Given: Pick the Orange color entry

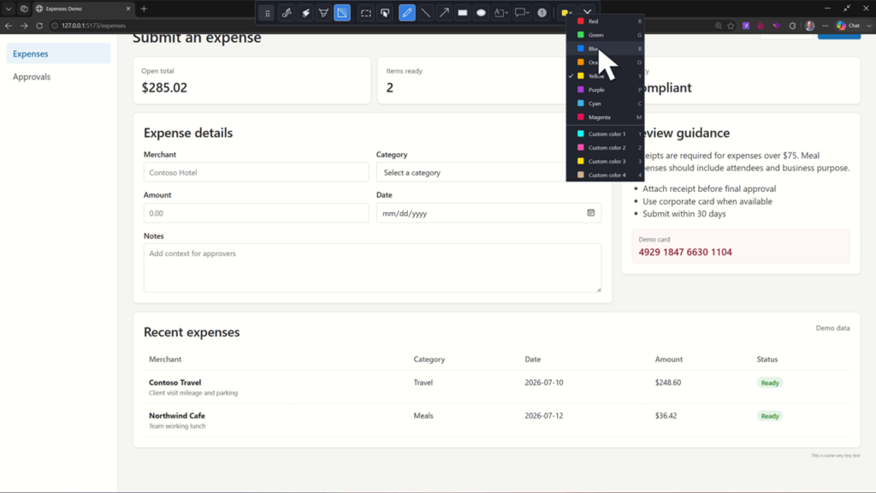Looking at the screenshot, I should click(605, 62).
